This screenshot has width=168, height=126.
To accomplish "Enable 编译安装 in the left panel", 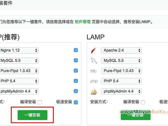I will (40, 102).
